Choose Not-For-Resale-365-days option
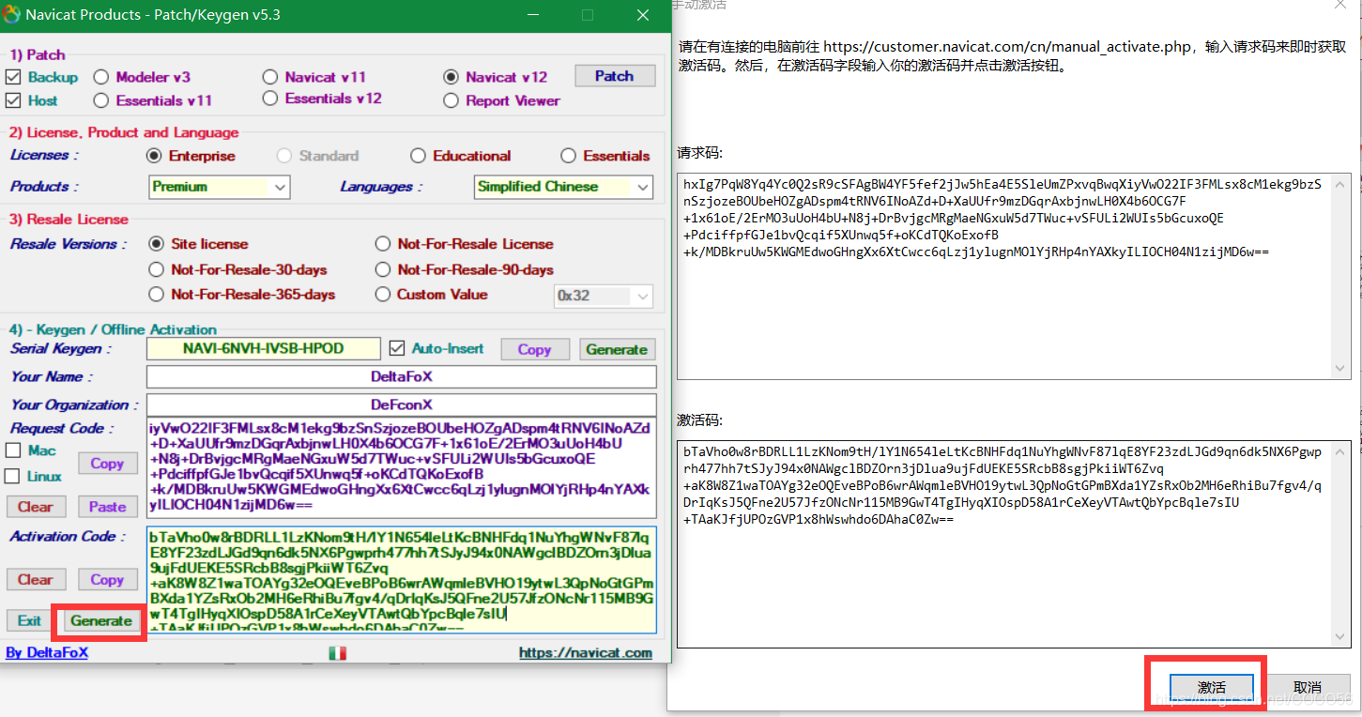1362x717 pixels. (156, 295)
